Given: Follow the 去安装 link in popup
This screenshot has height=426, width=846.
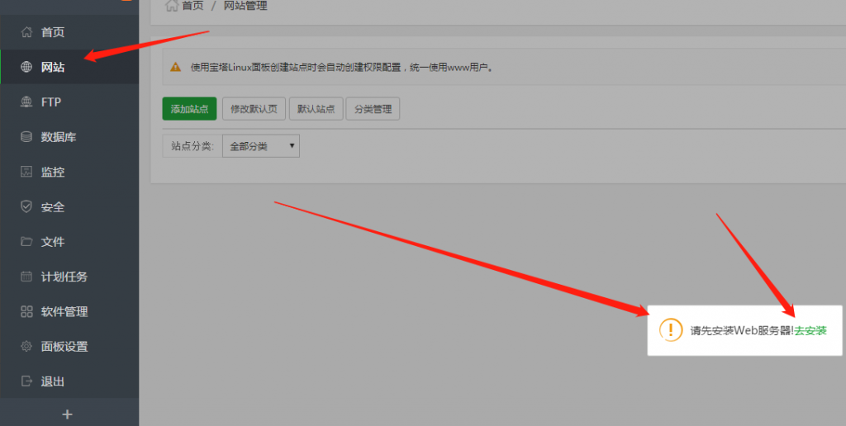Looking at the screenshot, I should 810,330.
